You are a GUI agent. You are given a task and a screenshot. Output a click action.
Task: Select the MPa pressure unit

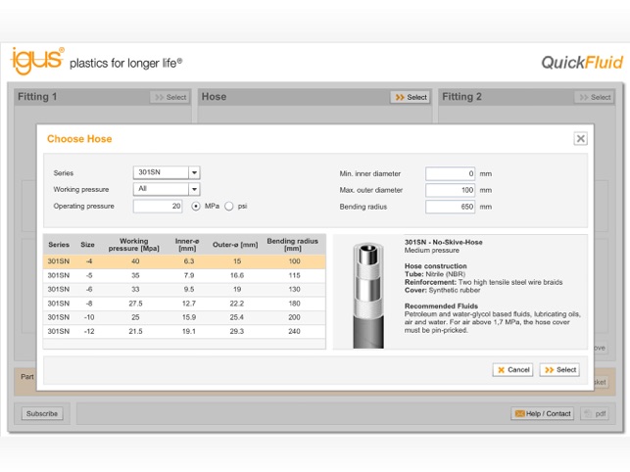tap(196, 207)
